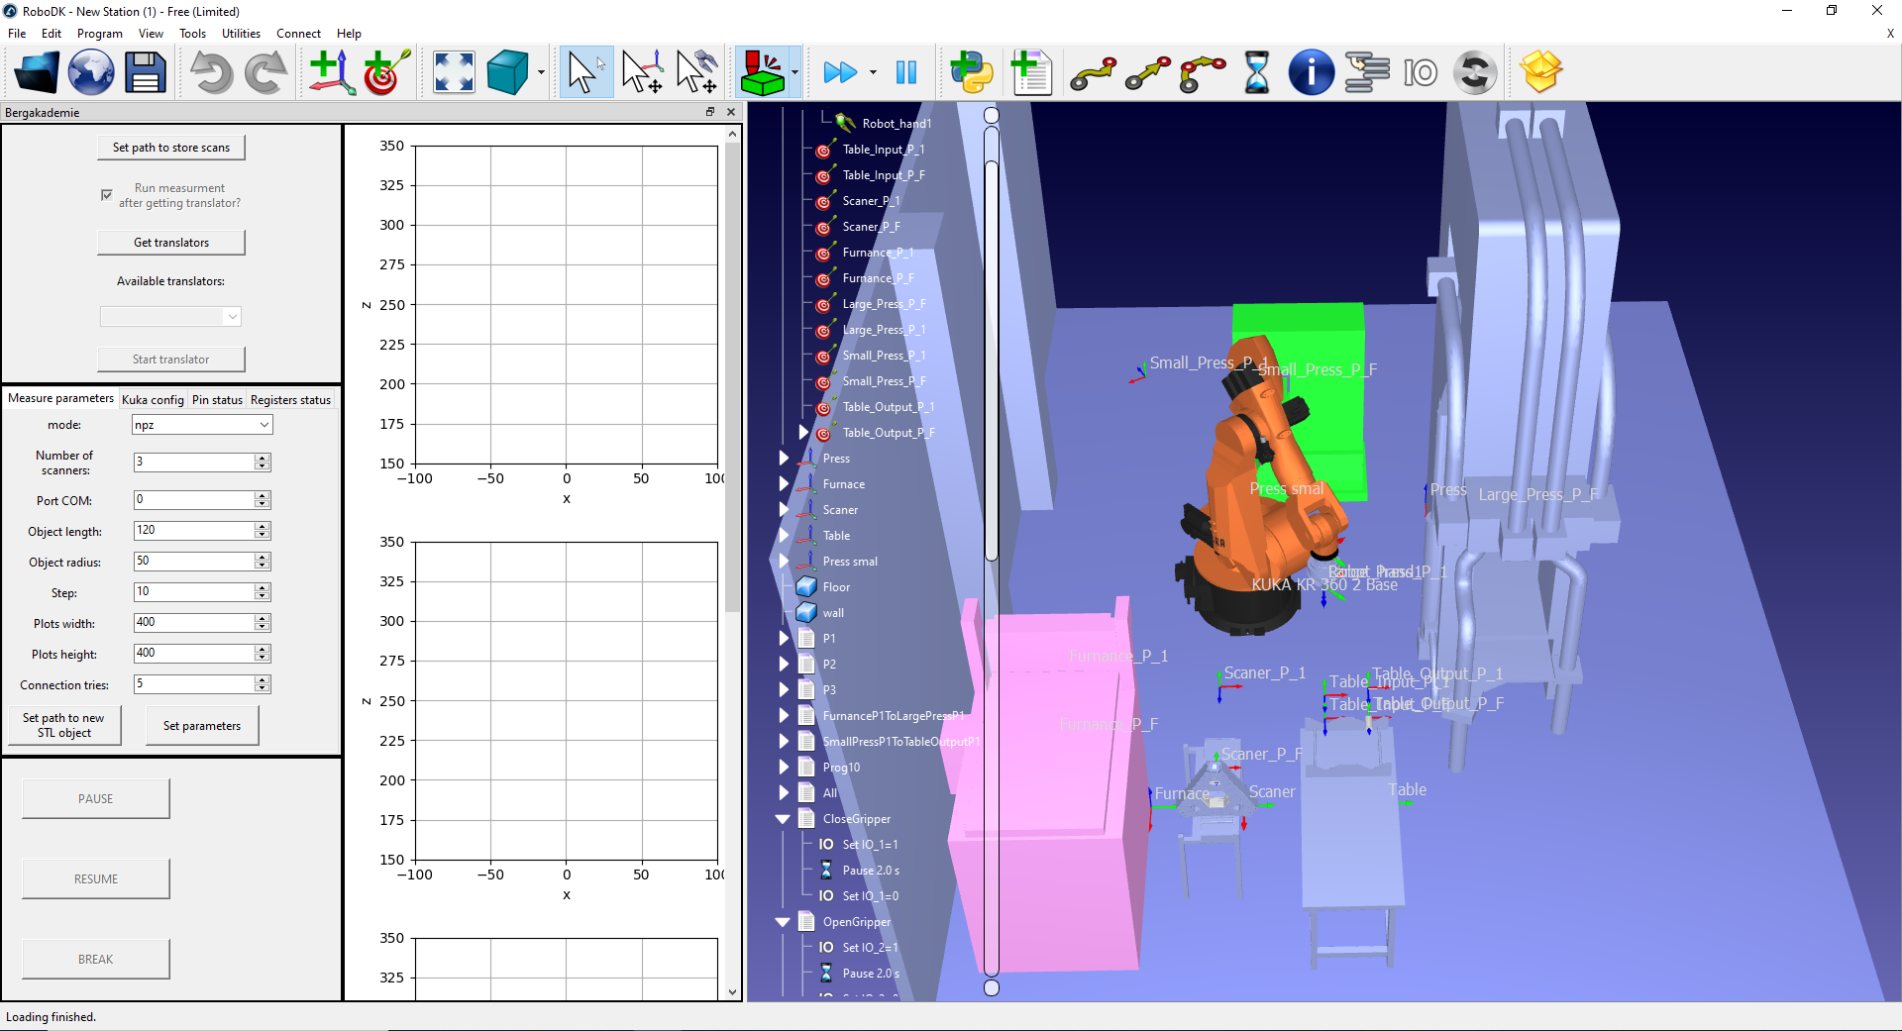
Task: Select the isometric view cube
Action: tap(508, 72)
